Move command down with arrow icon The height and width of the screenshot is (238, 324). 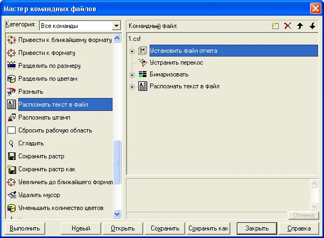[x=312, y=26]
